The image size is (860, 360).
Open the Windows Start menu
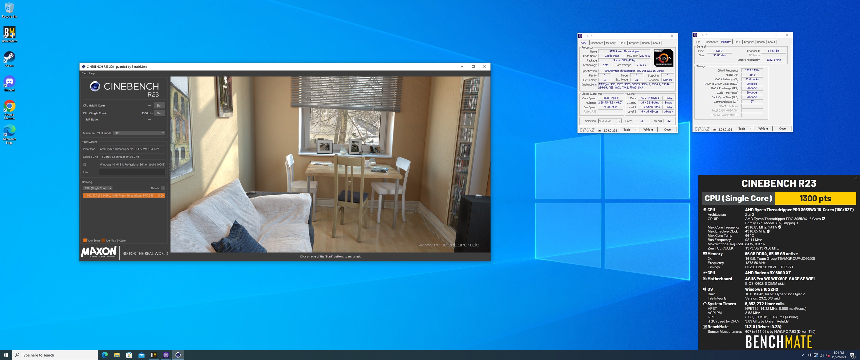click(6, 355)
